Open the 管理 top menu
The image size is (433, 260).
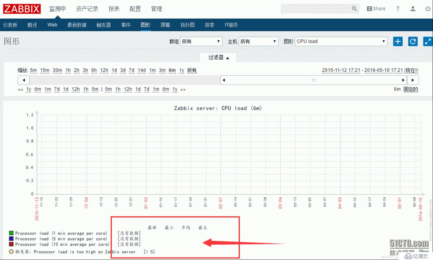click(156, 9)
